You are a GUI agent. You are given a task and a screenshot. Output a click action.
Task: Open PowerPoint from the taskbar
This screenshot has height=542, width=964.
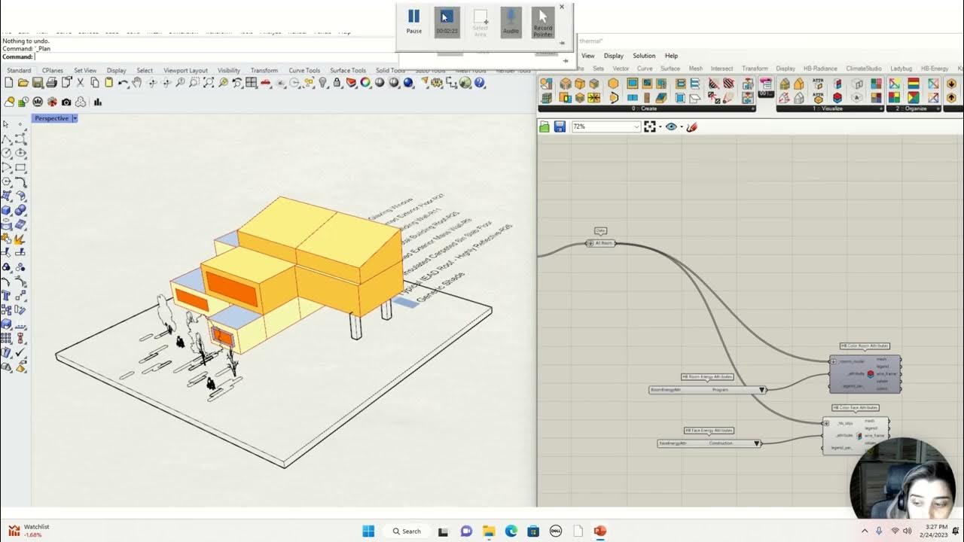tap(599, 531)
